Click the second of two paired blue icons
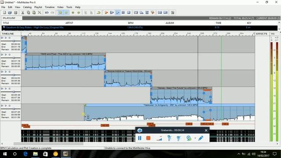281x158 pixels. coord(166,13)
